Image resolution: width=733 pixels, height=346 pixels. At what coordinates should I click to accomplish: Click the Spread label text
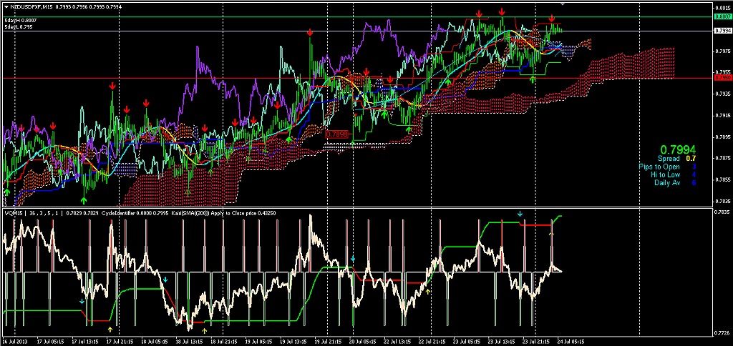pos(669,159)
